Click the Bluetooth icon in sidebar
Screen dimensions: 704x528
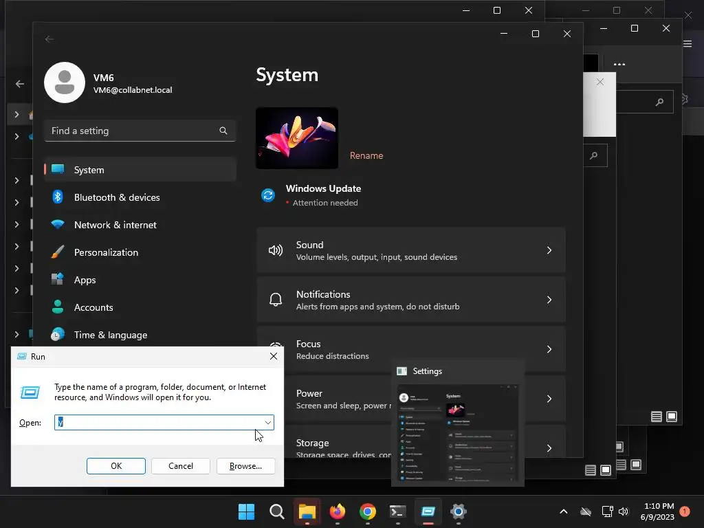click(58, 197)
